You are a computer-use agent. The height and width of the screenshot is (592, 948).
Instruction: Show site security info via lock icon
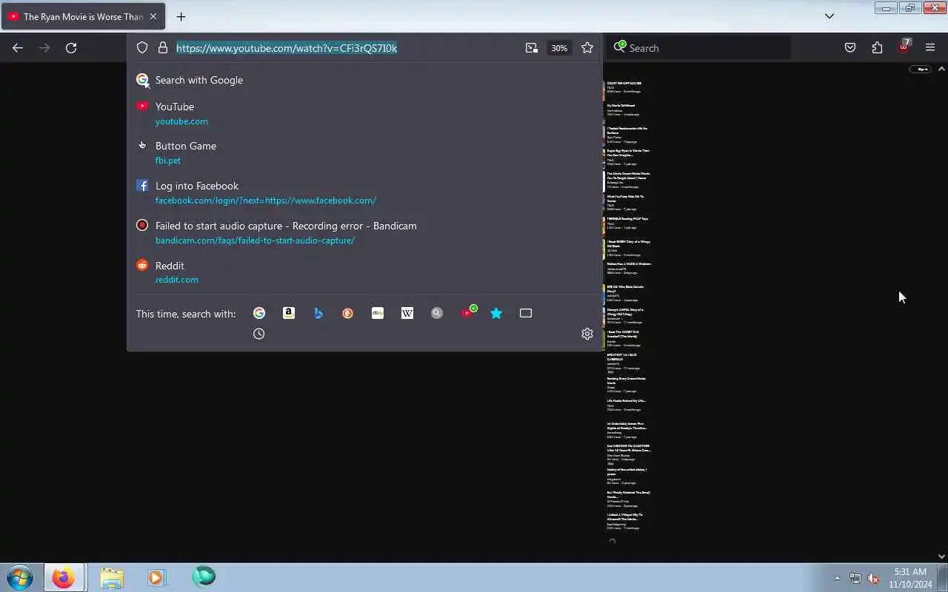[x=163, y=48]
